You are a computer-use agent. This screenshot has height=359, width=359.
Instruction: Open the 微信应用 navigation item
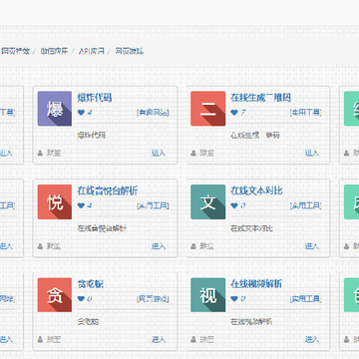click(x=54, y=51)
